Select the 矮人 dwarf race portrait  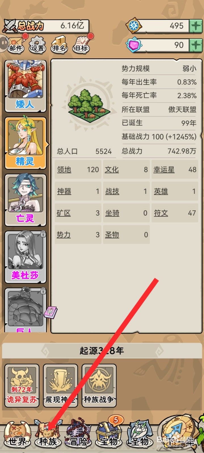(26, 86)
